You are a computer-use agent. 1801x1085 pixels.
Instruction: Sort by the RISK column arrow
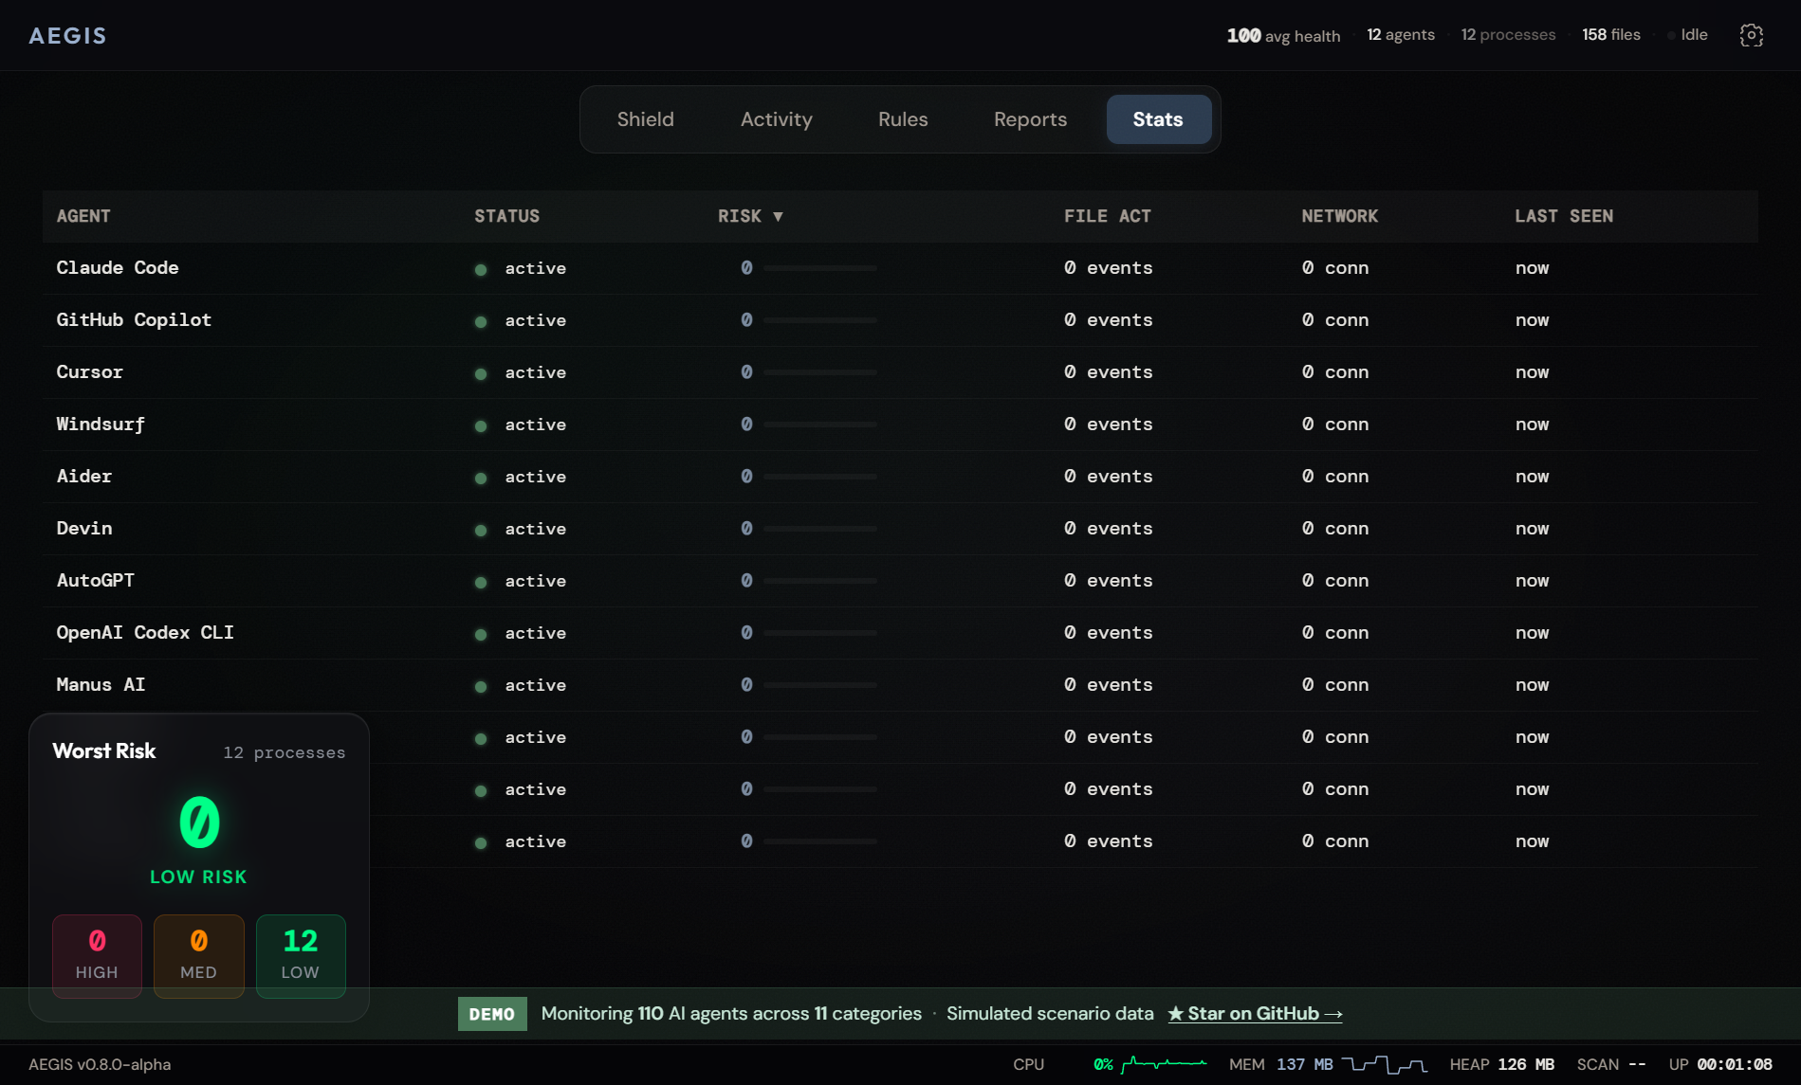coord(778,216)
